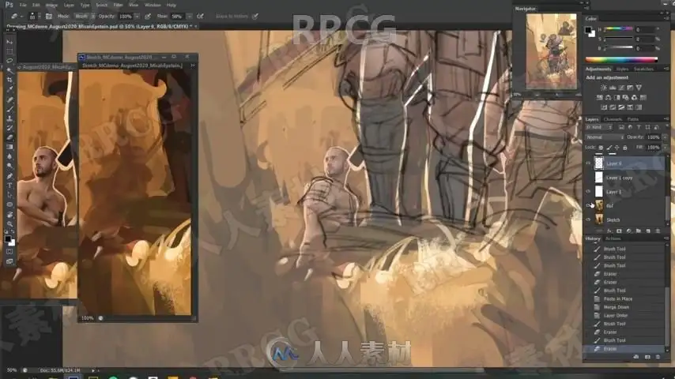675x379 pixels.
Task: Hide the Sketch layer
Action: [588, 220]
